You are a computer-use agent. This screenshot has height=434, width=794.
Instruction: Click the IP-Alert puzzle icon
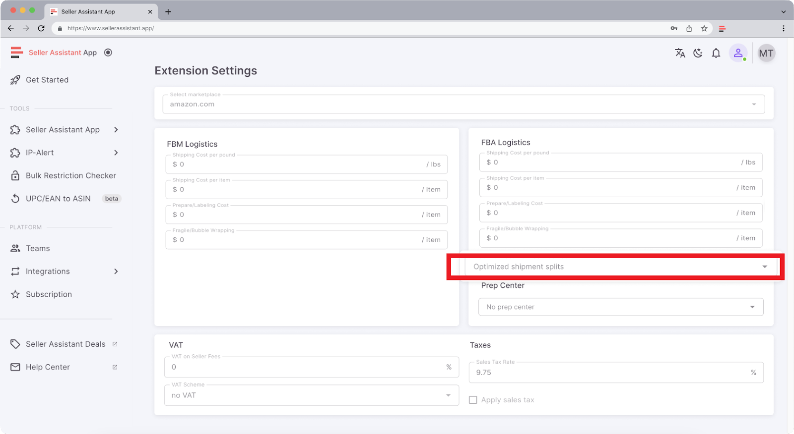point(15,153)
